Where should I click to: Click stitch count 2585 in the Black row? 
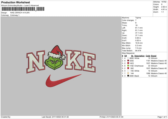tap(132, 76)
